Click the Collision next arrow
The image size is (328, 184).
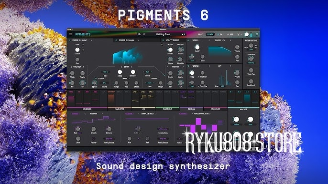coord(84,67)
